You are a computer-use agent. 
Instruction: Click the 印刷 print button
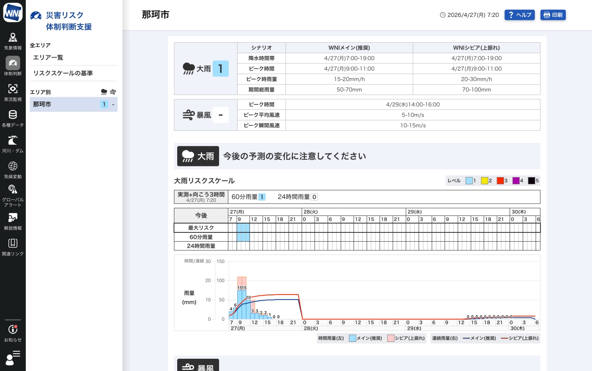(553, 15)
